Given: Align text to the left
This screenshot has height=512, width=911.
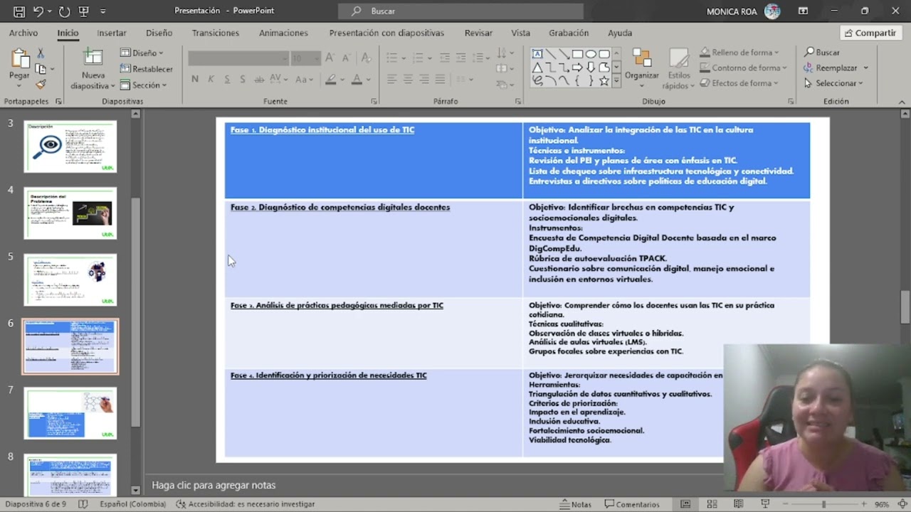Looking at the screenshot, I should click(x=391, y=79).
